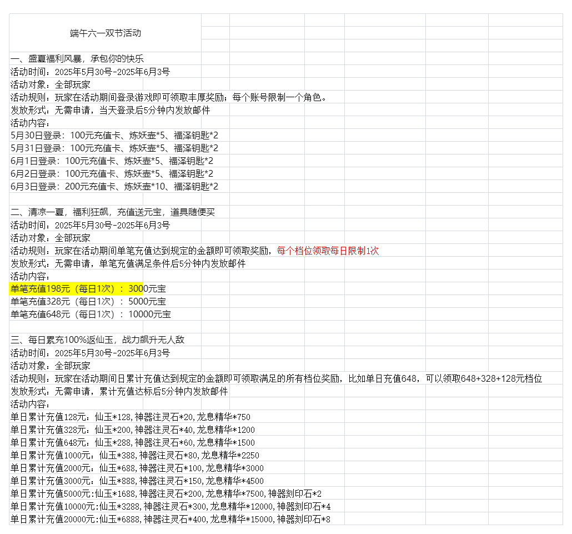Screen dimensions: 572x534
Task: Click heading 一、盛夏福利风暴，承包你的快乐
Action: click(x=77, y=59)
